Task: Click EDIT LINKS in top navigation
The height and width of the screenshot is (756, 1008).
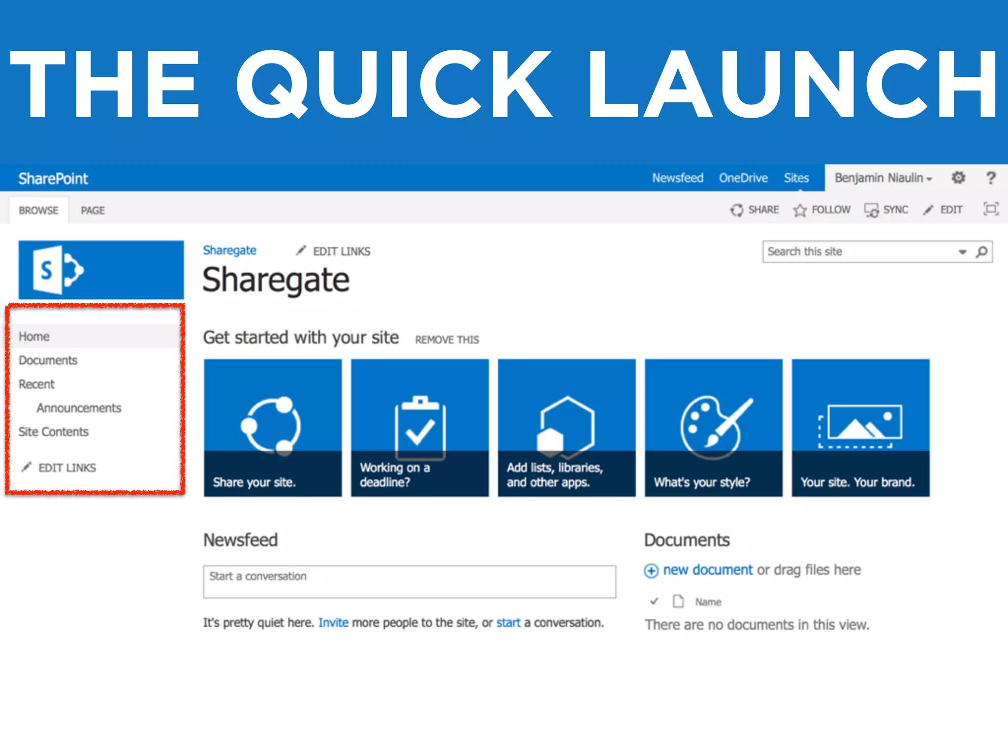Action: point(342,252)
